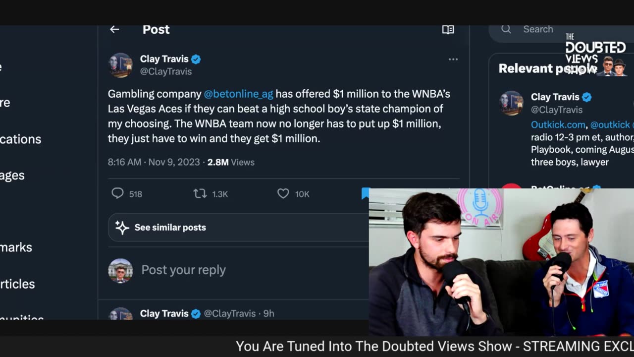634x357 pixels.
Task: Click the repost arrows icon
Action: click(x=200, y=193)
